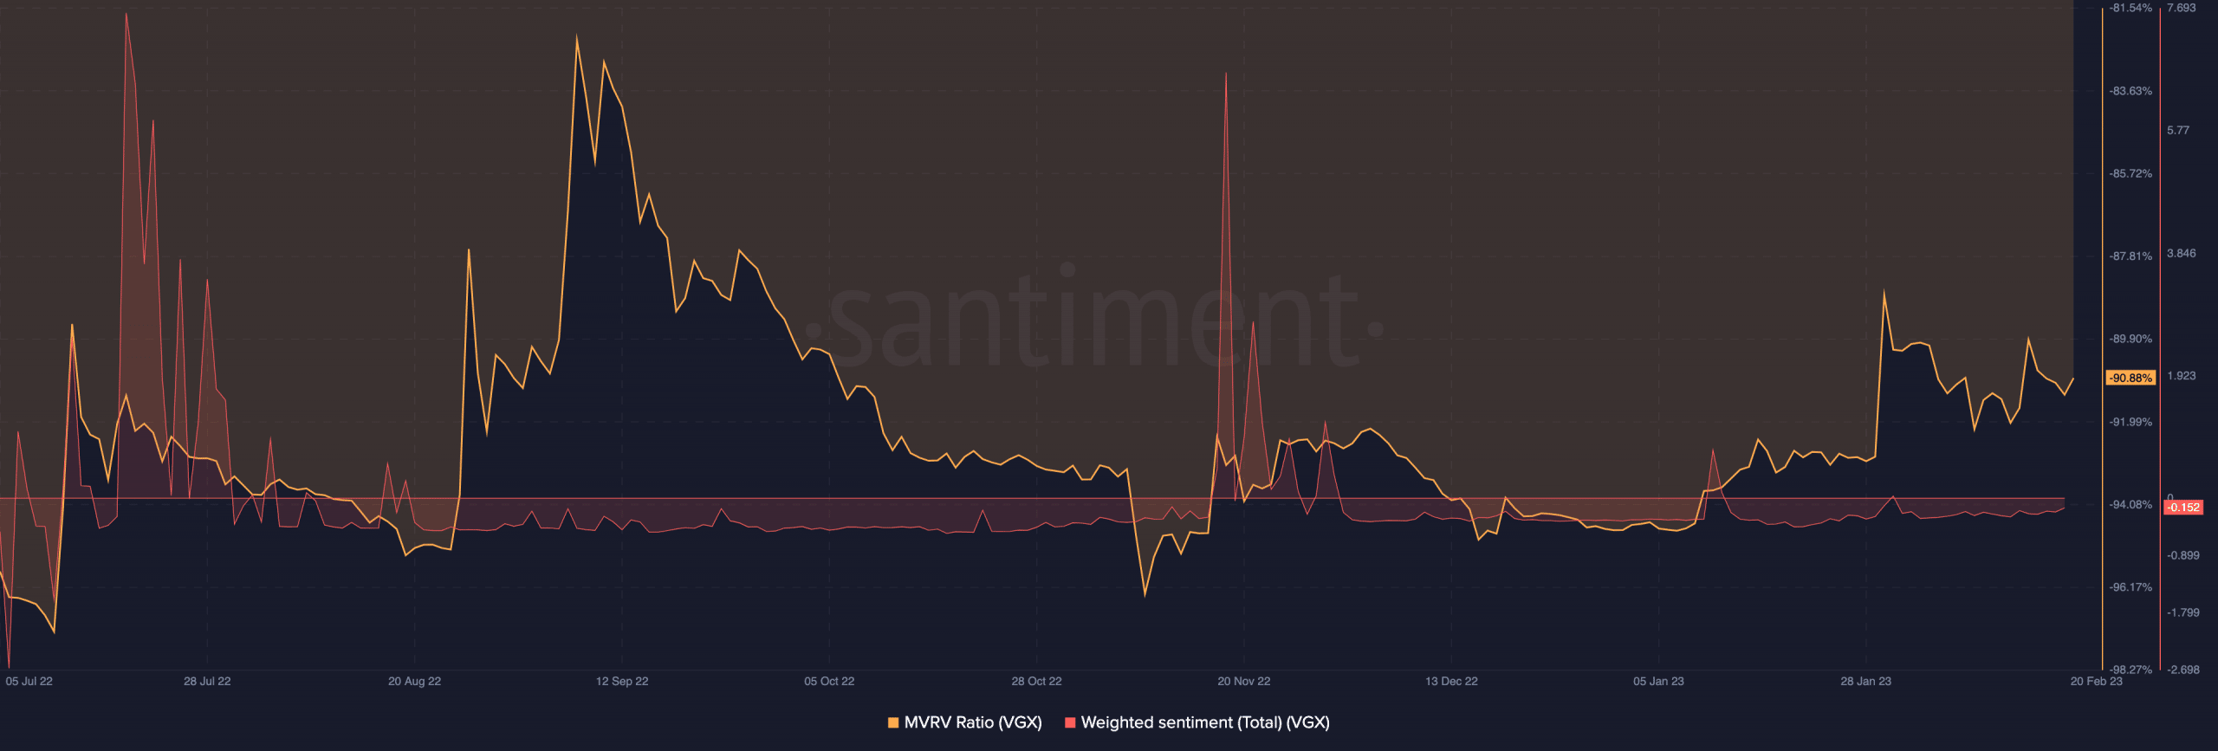This screenshot has width=2218, height=751.
Task: Select the 20 Aug 22 date label
Action: tap(414, 681)
